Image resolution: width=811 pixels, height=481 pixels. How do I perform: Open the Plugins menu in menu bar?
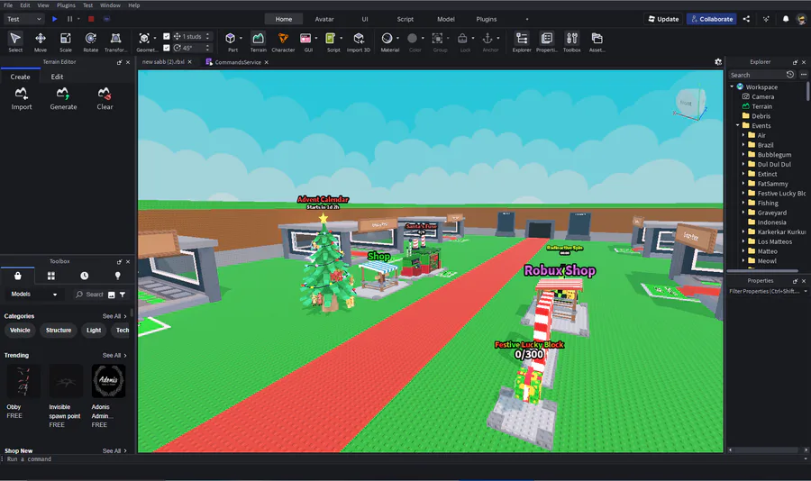coord(66,5)
